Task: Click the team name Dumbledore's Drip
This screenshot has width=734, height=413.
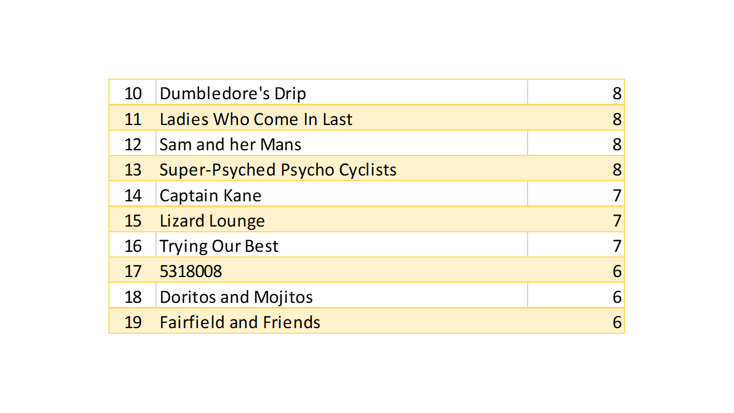Action: [233, 93]
